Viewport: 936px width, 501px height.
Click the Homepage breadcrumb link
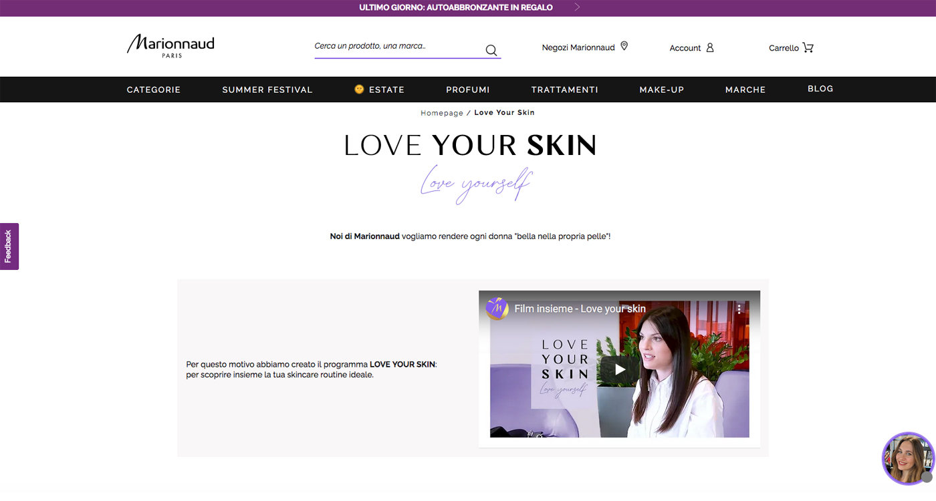click(442, 113)
